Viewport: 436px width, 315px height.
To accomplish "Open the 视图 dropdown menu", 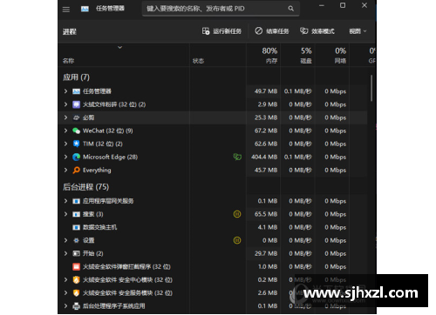I will (358, 31).
